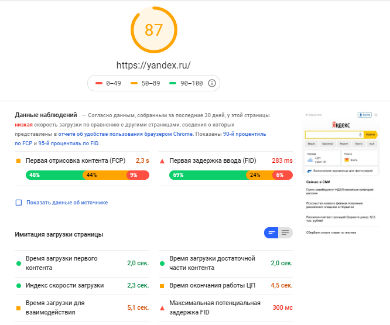390x325 pixels.
Task: Click the Время загрузки для взаимодействия row
Action: [82, 308]
